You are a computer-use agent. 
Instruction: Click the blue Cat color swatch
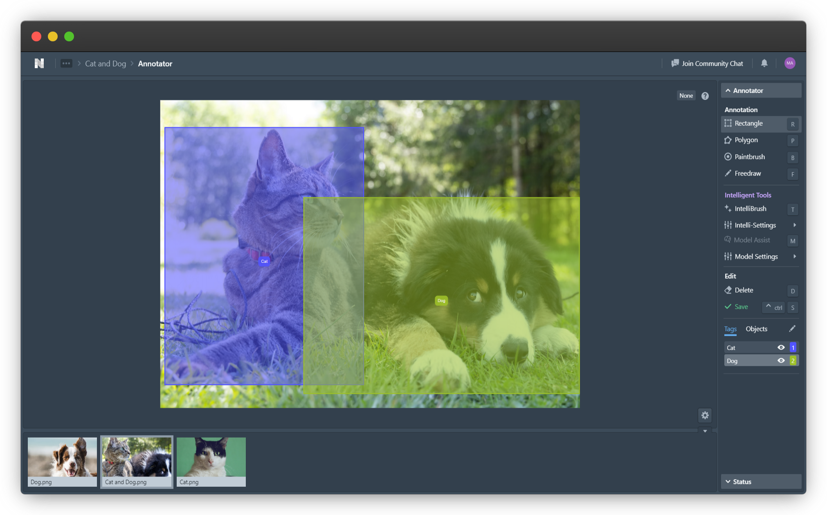(x=793, y=348)
